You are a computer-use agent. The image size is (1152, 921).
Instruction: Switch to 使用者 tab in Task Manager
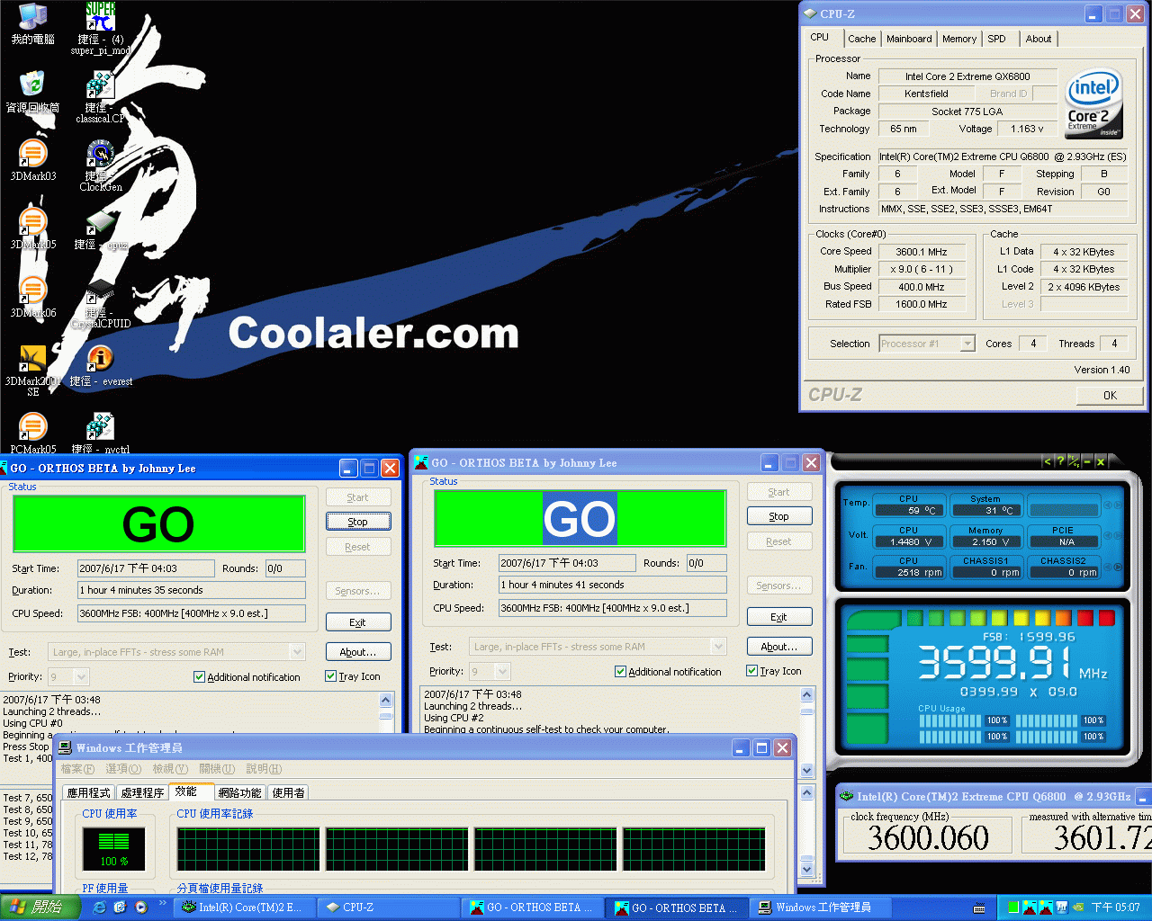pos(288,792)
